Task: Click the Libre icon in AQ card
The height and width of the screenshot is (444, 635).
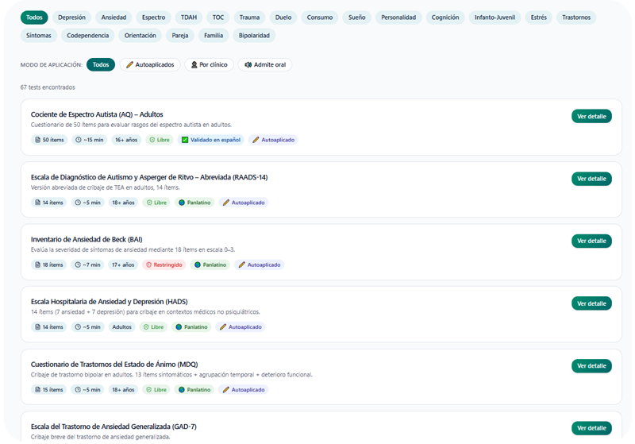Action: [x=152, y=140]
